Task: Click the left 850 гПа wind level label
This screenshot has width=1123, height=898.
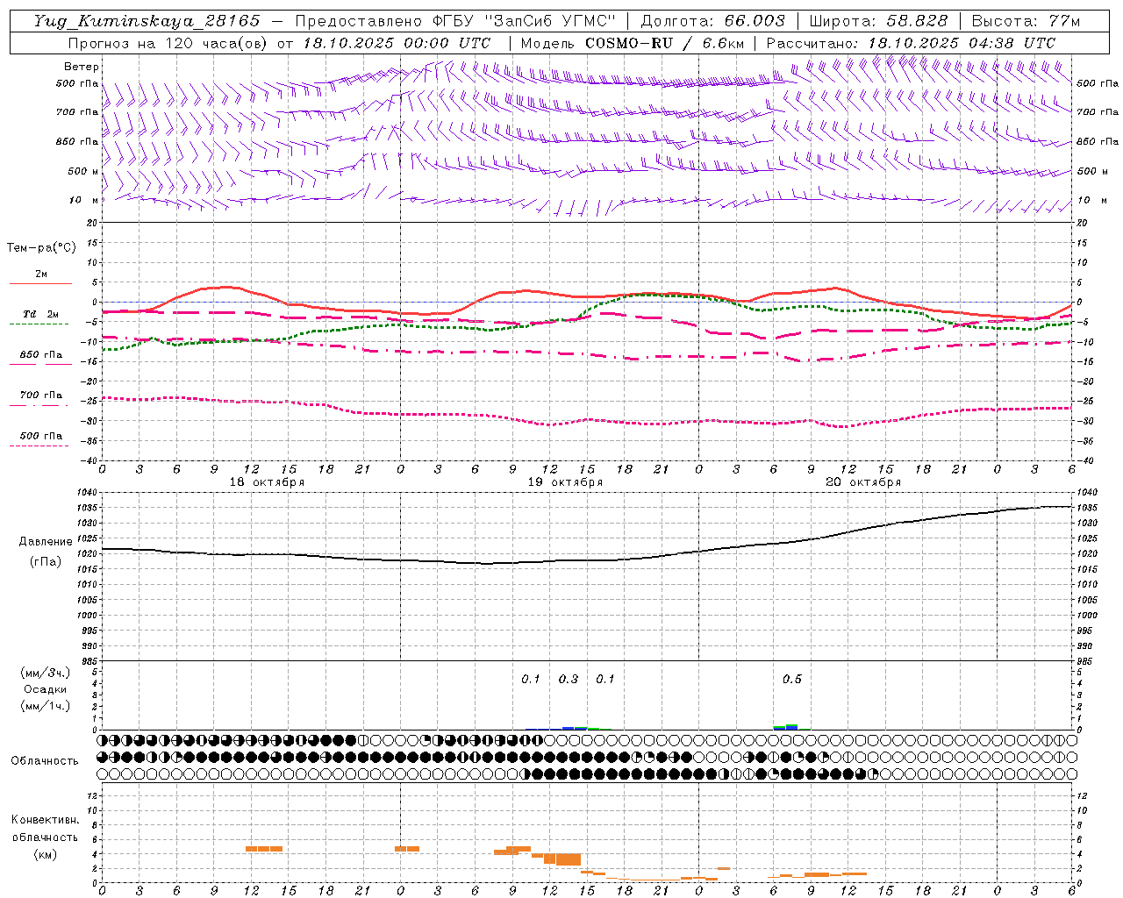Action: click(77, 141)
